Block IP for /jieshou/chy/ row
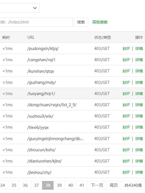 (x=126, y=172)
